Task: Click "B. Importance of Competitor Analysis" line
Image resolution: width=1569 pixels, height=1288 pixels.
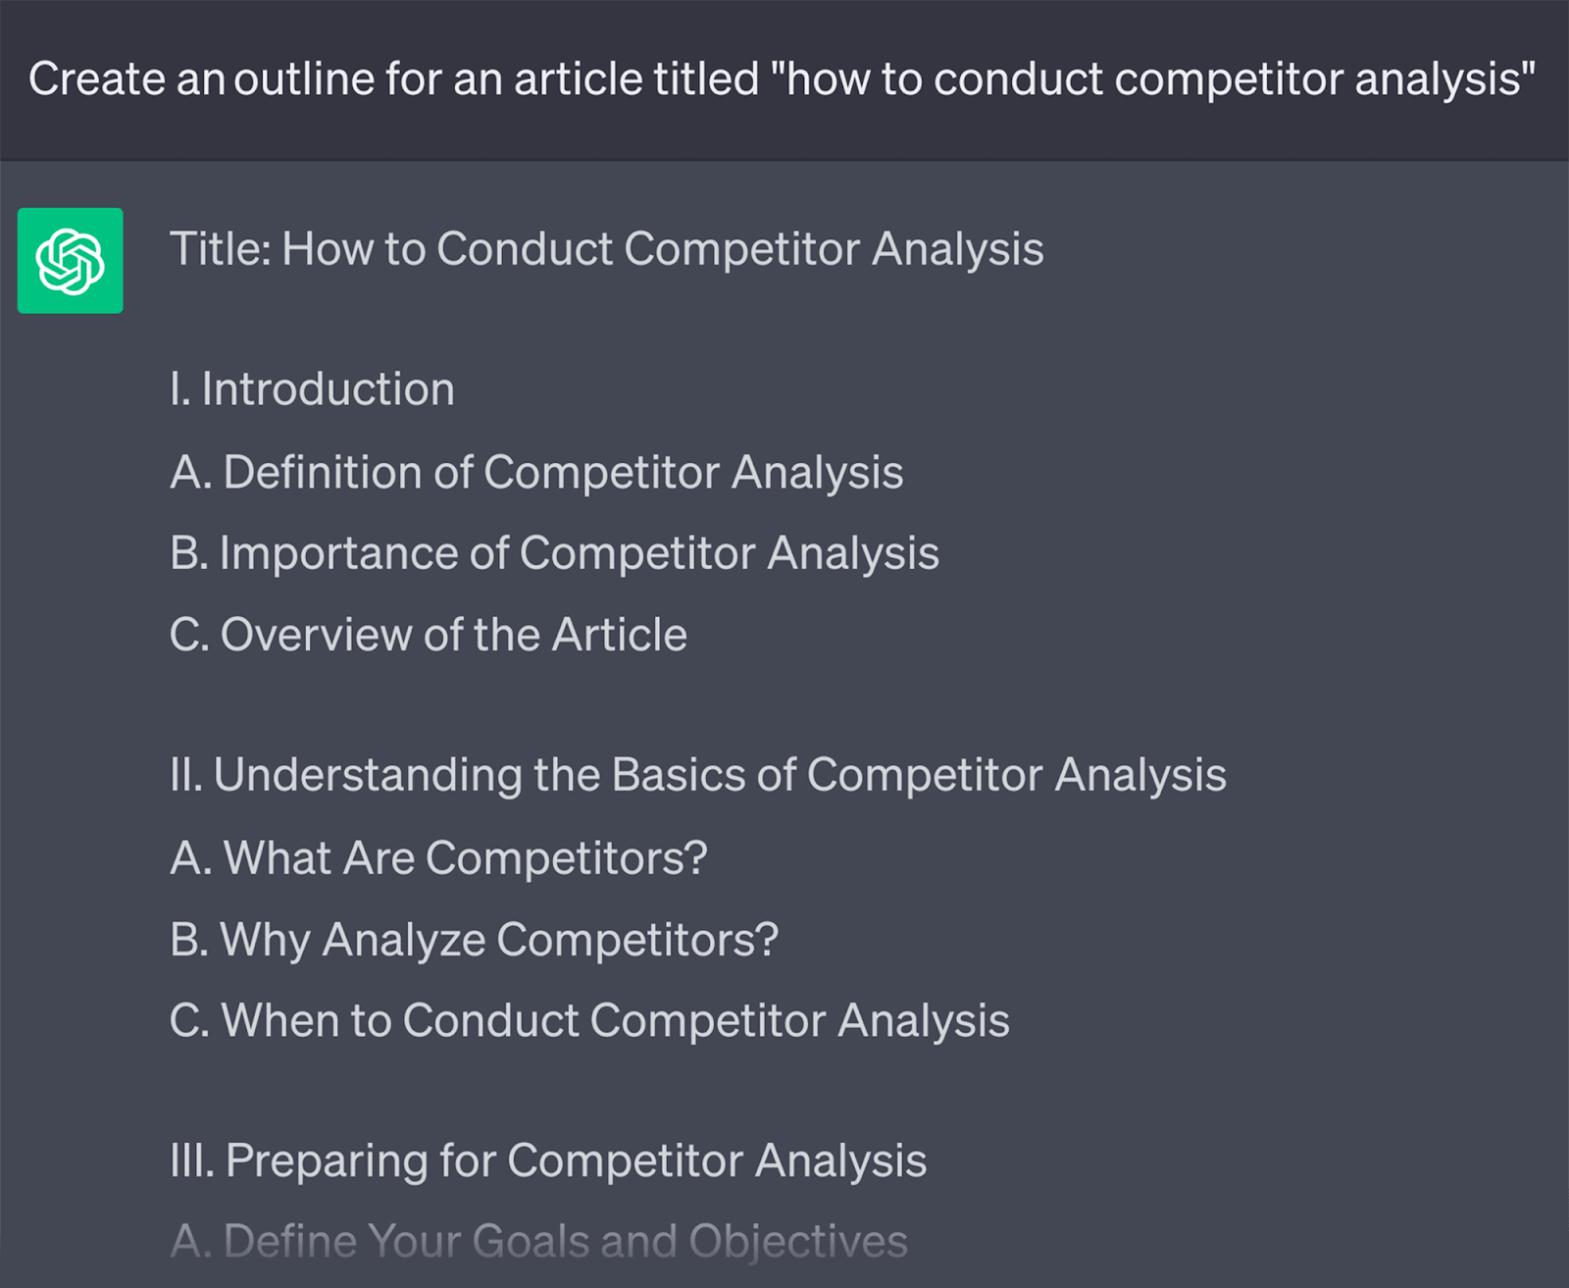Action: [554, 553]
